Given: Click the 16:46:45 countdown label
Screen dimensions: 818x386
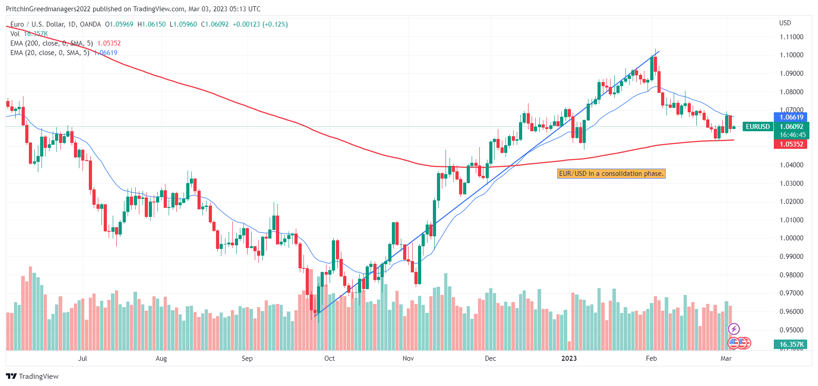Looking at the screenshot, I should [x=792, y=135].
